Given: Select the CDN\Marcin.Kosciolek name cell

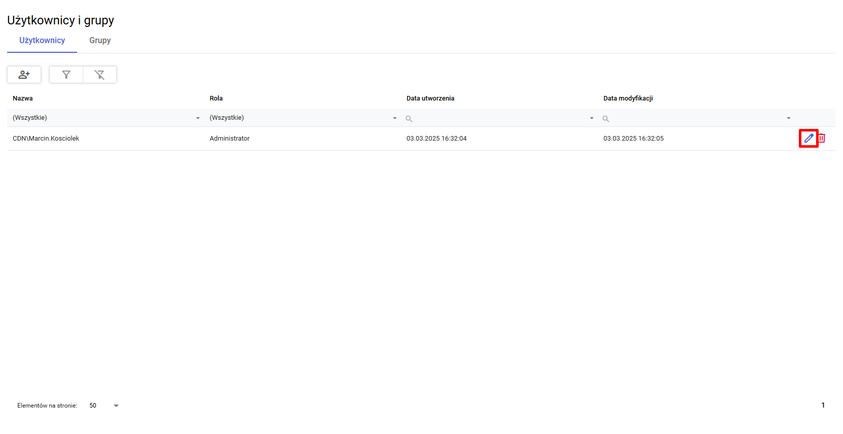Looking at the screenshot, I should (46, 139).
